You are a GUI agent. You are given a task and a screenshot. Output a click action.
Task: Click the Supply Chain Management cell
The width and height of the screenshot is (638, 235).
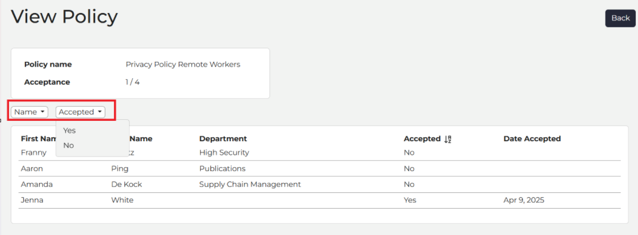[250, 184]
